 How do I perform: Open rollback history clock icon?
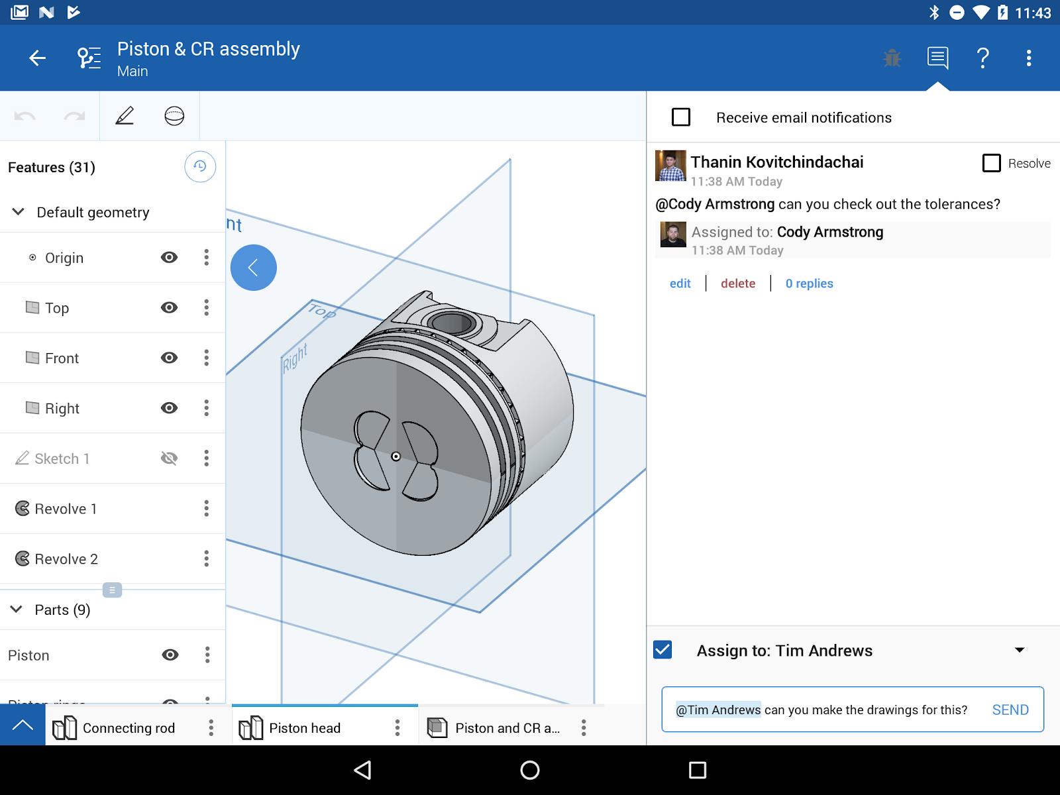tap(200, 167)
